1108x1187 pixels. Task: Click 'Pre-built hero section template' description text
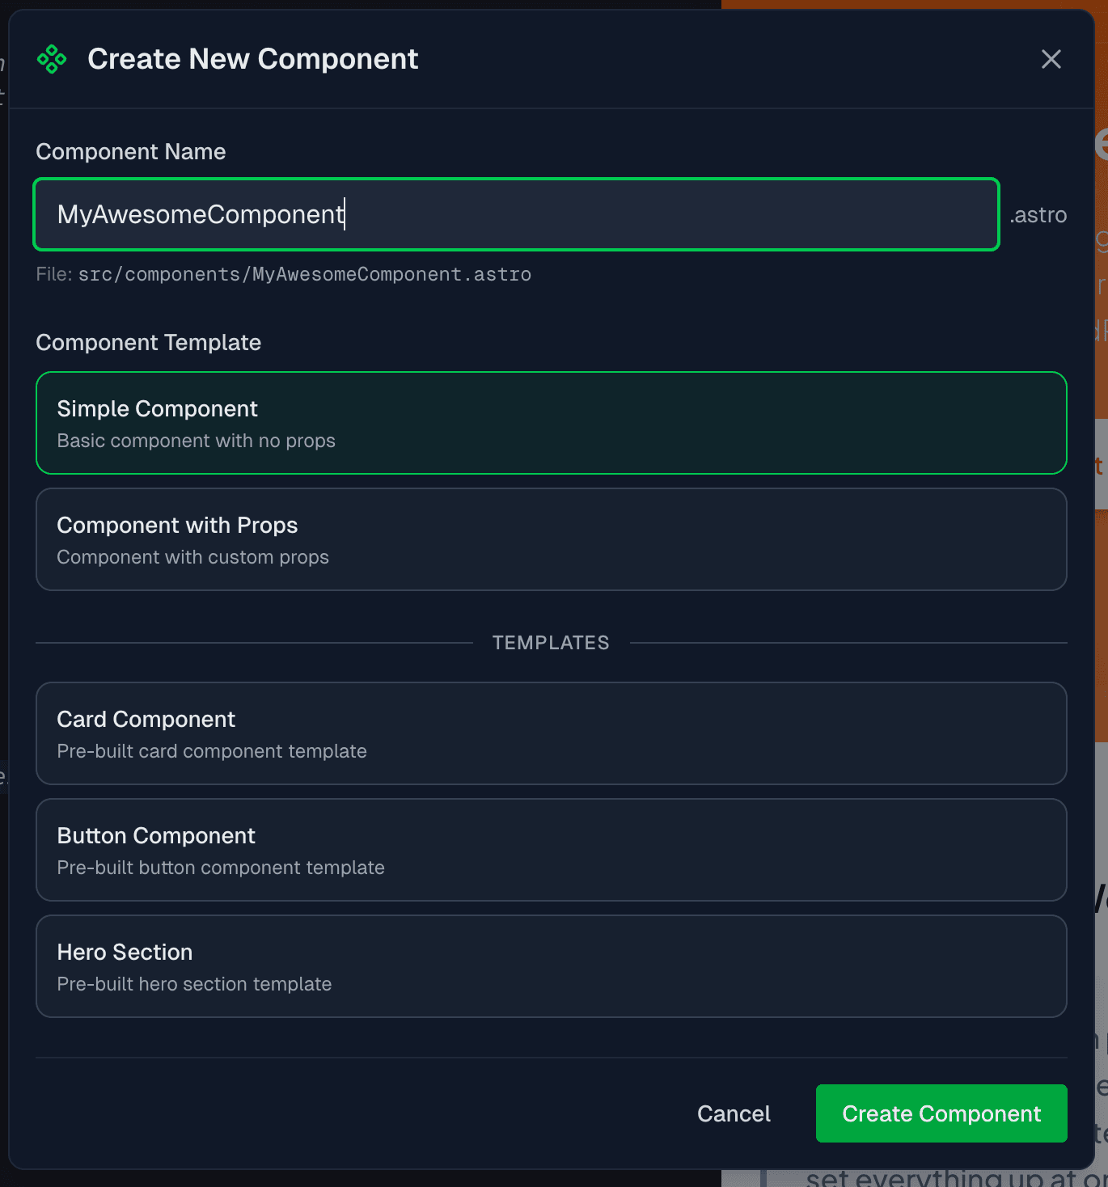(194, 984)
